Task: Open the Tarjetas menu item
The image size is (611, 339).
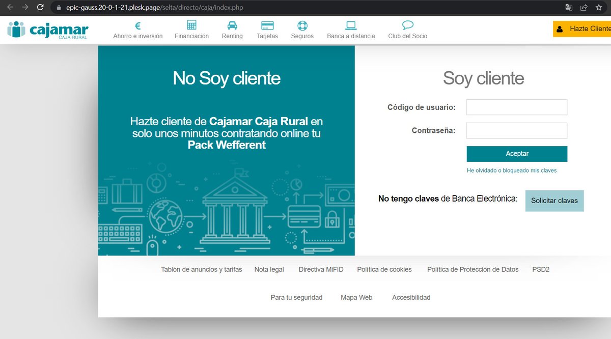Action: pos(267,36)
